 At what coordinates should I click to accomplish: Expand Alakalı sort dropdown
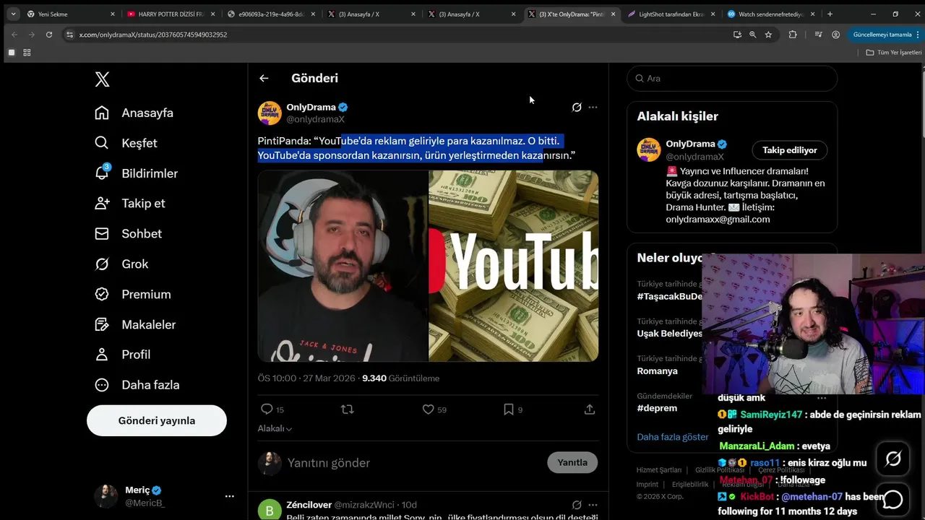coord(275,428)
